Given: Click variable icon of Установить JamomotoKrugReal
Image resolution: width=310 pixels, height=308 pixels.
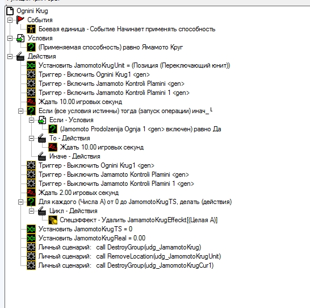Looking at the screenshot, I should [31, 238].
